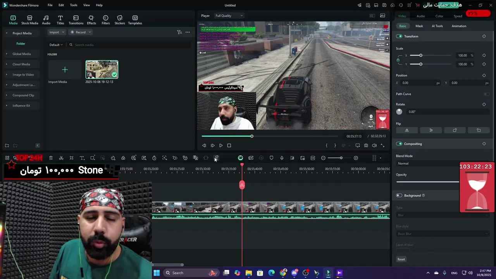This screenshot has height=279, width=496.
Task: Click the player progress bar handle
Action: 252,136
